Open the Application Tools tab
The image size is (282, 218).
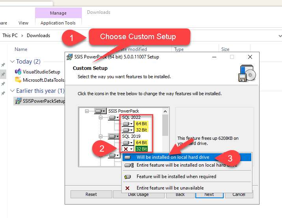point(58,23)
